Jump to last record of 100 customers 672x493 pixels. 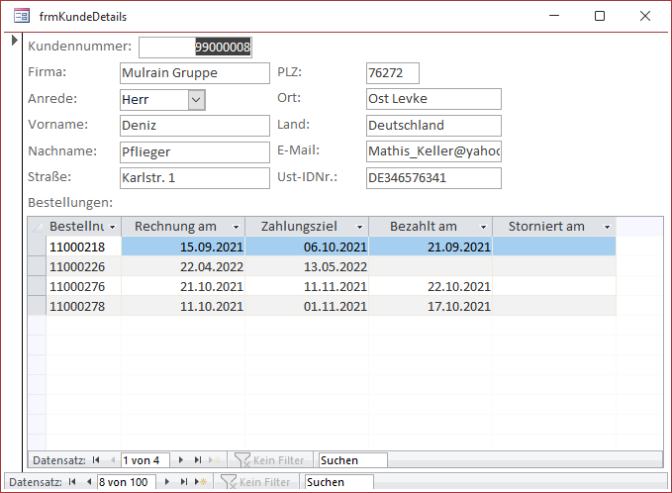[184, 482]
